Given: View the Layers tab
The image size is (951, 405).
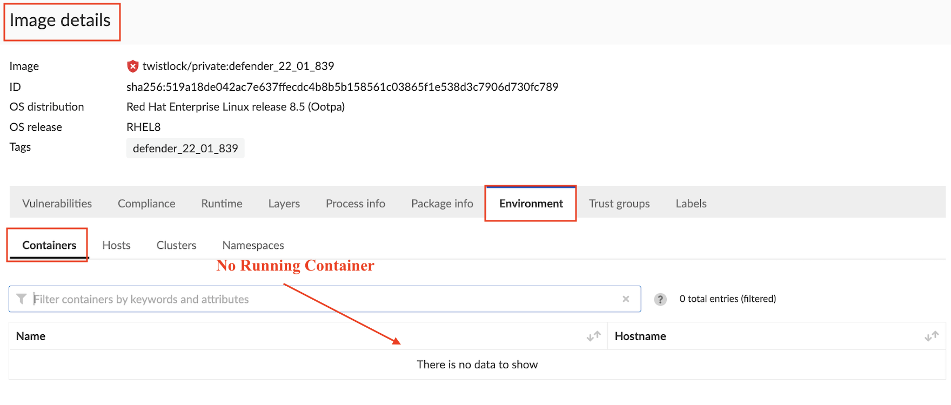Looking at the screenshot, I should pos(284,204).
